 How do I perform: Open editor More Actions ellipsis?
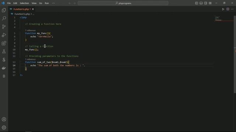tap(232, 9)
